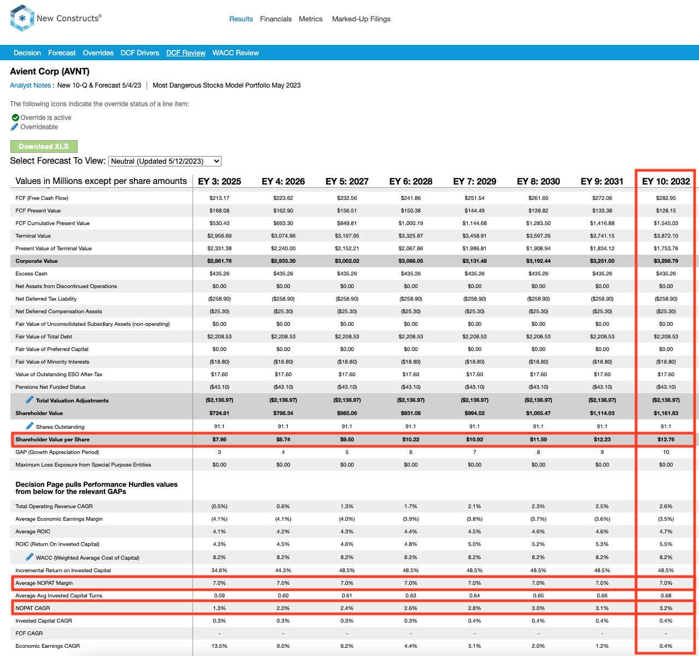Click pencil icon beside Total Valuation Adjustments
Screen dimensions: 699x656
tap(30, 400)
